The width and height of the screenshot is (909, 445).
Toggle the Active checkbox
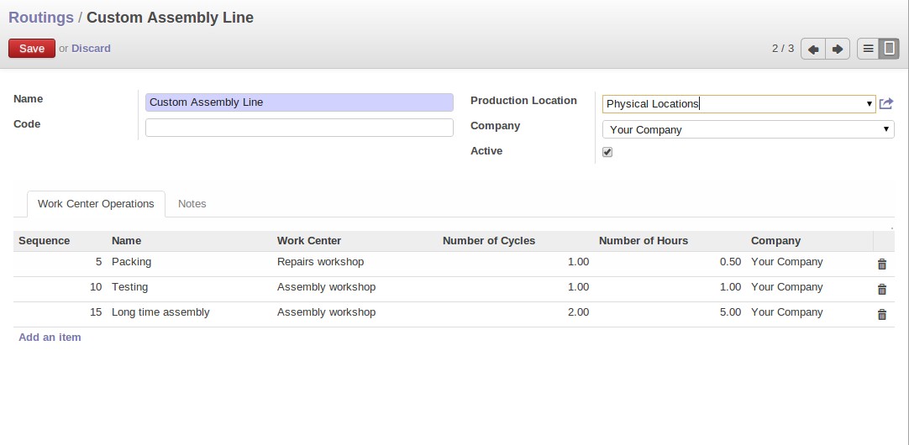tap(607, 152)
